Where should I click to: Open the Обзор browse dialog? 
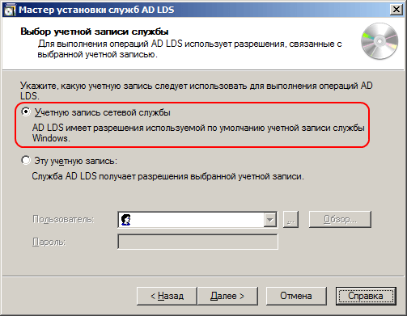point(340,220)
